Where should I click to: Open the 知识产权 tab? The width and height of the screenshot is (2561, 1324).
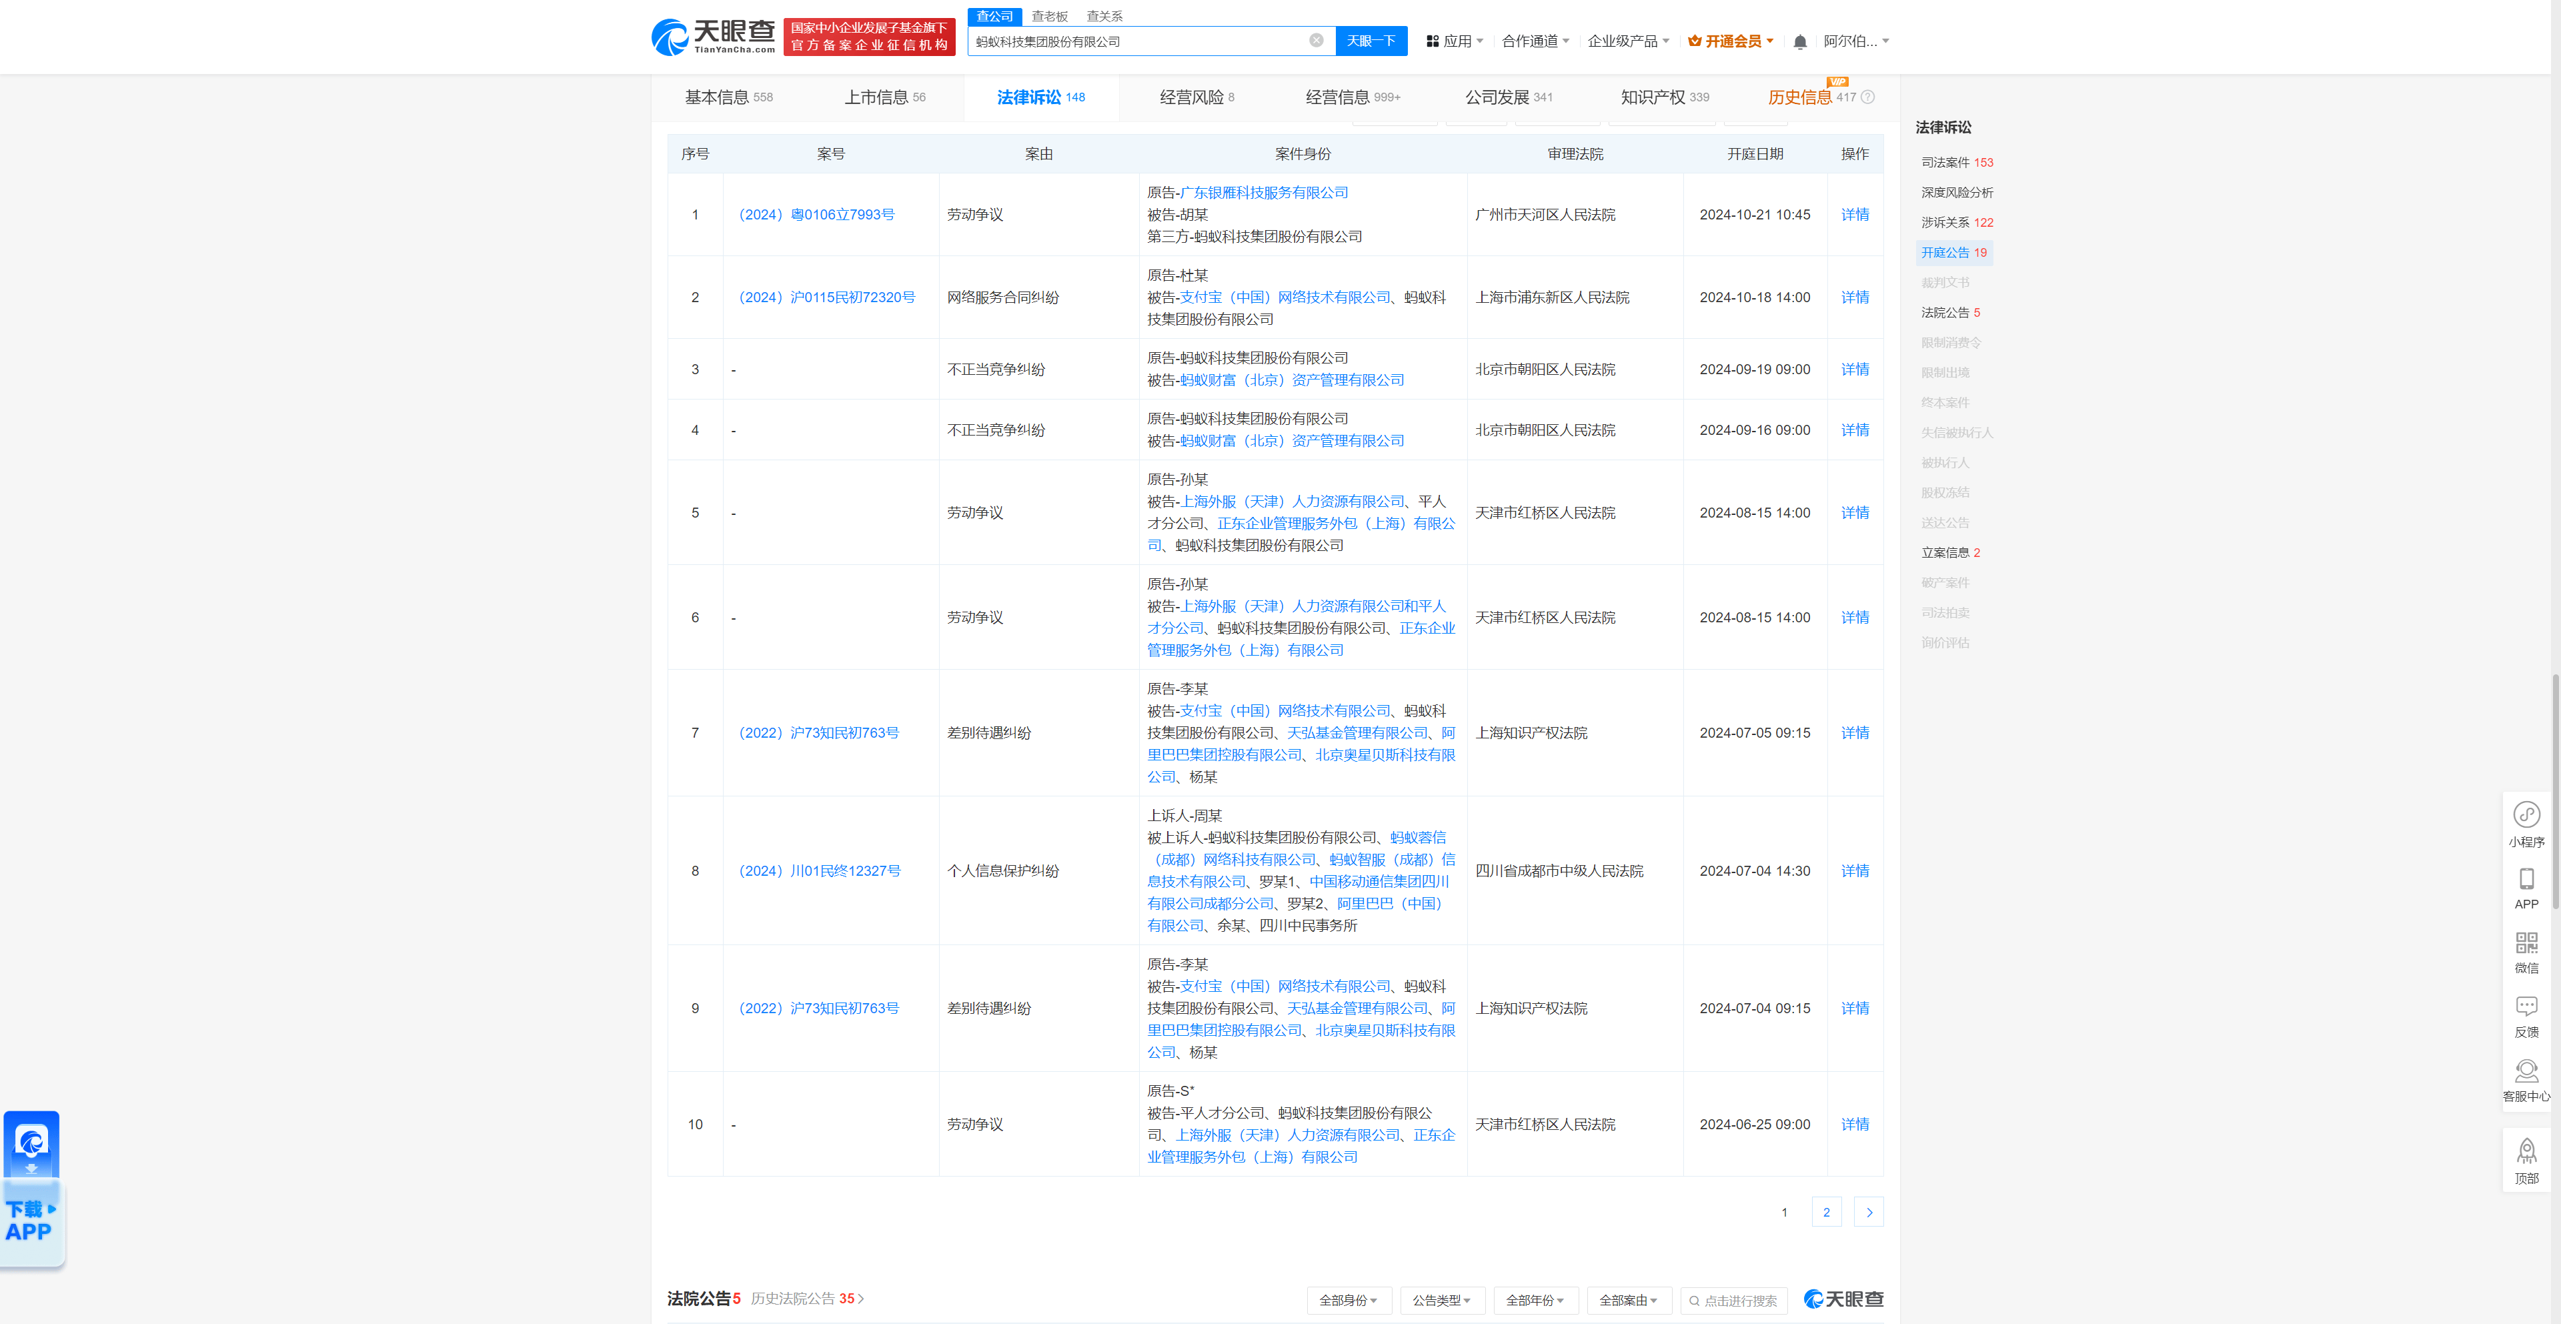coord(1664,97)
